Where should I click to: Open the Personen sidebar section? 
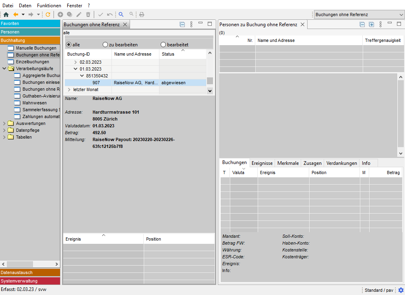[x=30, y=32]
